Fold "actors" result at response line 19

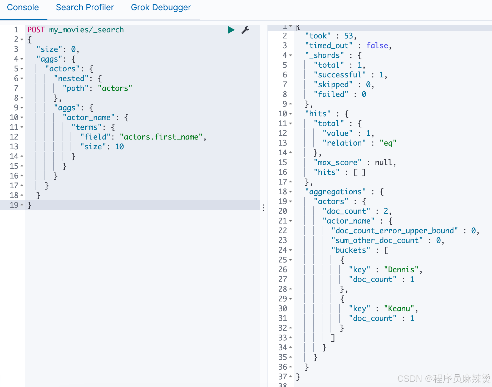click(x=291, y=201)
